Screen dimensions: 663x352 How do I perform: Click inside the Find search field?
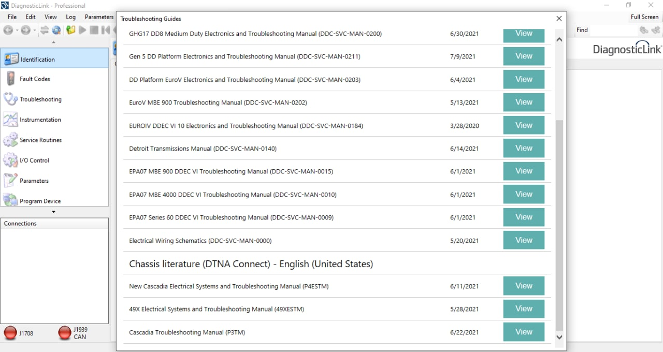(614, 30)
